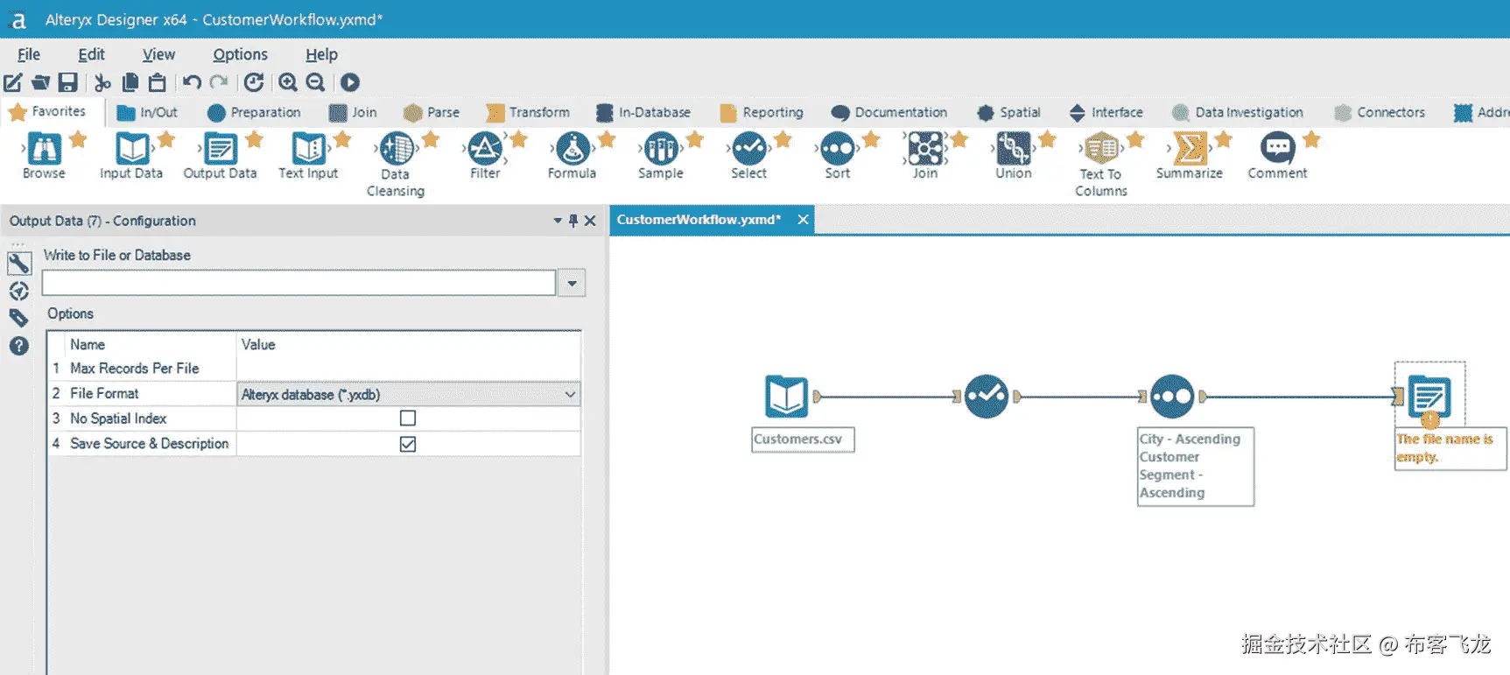Open the Connectors tool category
Viewport: 1510px width, 675px height.
coord(1380,112)
